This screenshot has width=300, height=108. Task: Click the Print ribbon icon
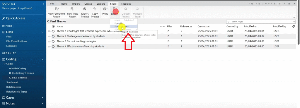point(105,9)
